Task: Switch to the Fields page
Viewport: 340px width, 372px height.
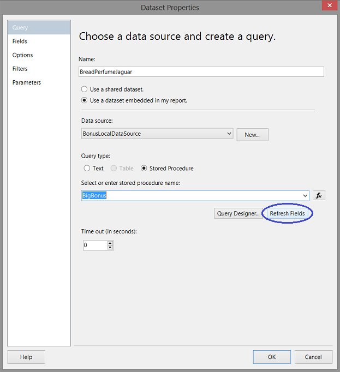Action: click(20, 41)
